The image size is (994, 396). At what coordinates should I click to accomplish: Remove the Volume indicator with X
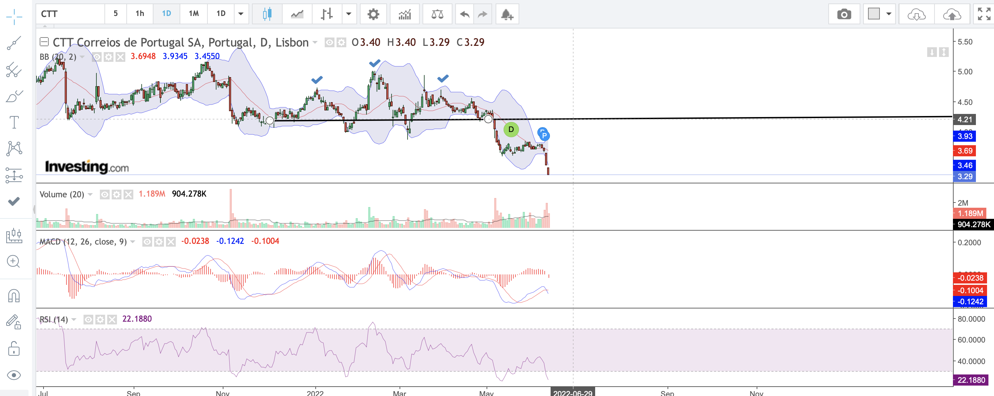[x=128, y=194]
